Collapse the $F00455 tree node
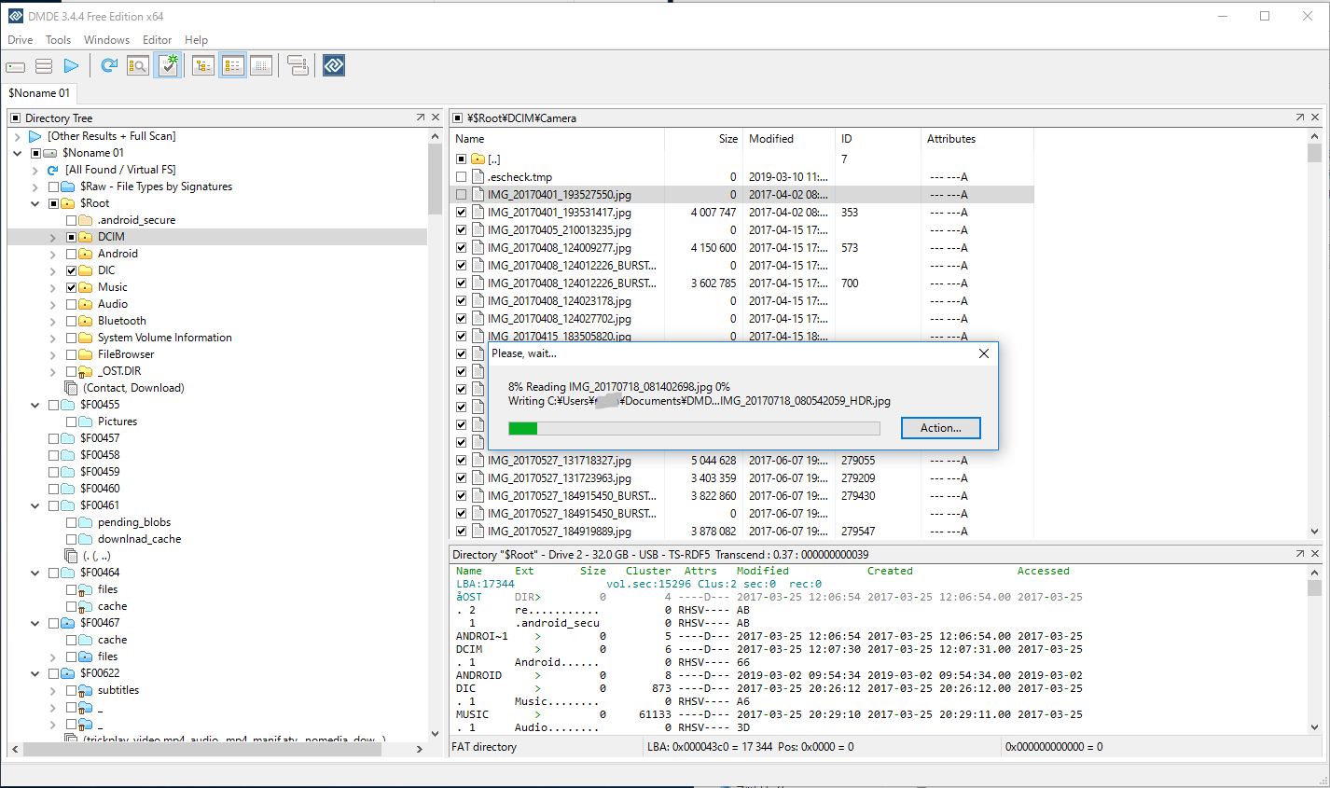The image size is (1330, 788). (35, 405)
